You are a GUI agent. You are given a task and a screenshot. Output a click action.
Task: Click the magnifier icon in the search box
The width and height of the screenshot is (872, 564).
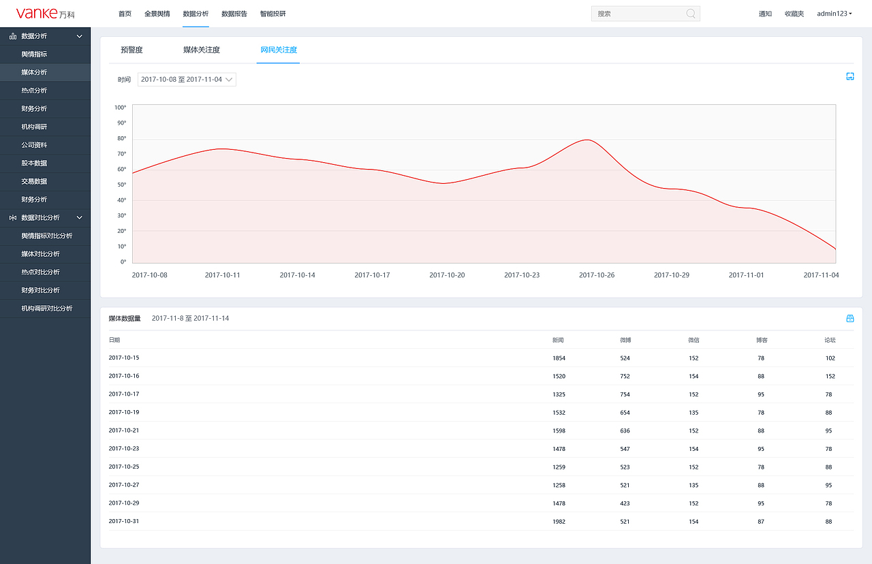[691, 14]
